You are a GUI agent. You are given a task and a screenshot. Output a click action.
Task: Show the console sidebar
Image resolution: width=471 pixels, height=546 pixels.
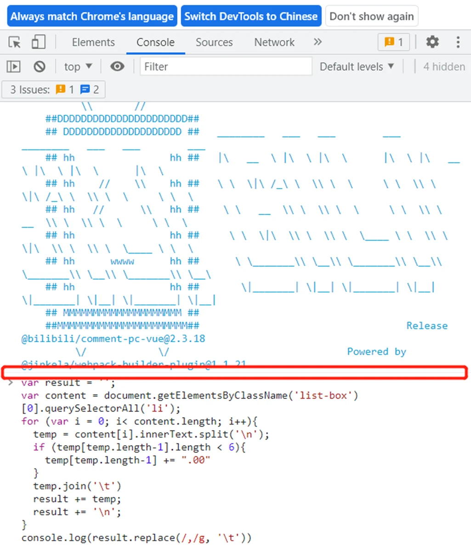[x=14, y=67]
